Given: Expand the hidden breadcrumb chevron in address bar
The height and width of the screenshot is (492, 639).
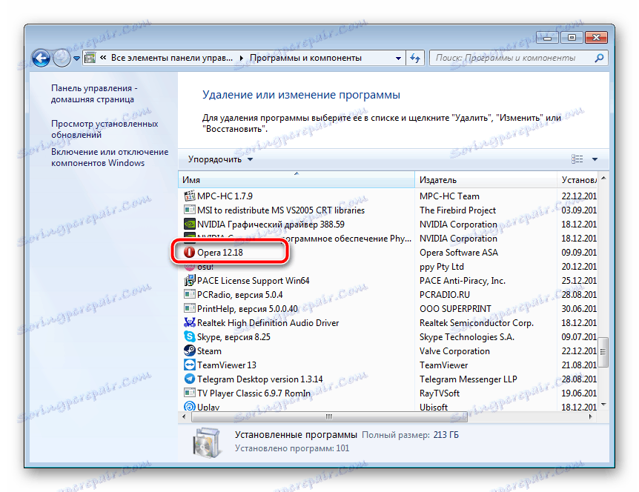Looking at the screenshot, I should 103,58.
